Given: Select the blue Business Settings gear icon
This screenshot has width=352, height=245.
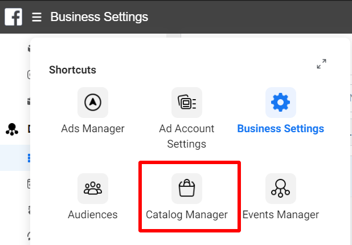Looking at the screenshot, I should pos(281,103).
